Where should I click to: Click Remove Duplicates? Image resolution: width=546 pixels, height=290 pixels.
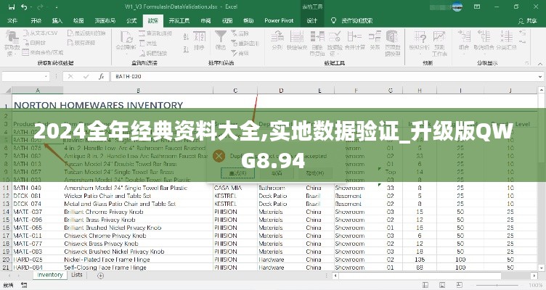click(317, 43)
